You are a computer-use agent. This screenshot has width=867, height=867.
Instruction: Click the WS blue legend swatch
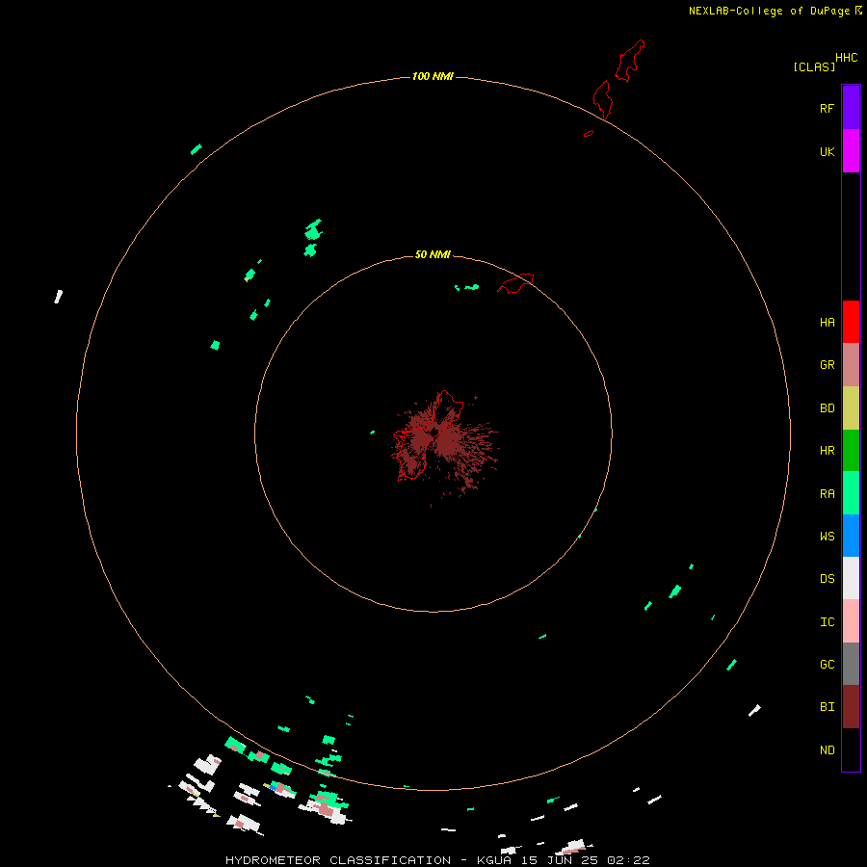click(x=851, y=536)
